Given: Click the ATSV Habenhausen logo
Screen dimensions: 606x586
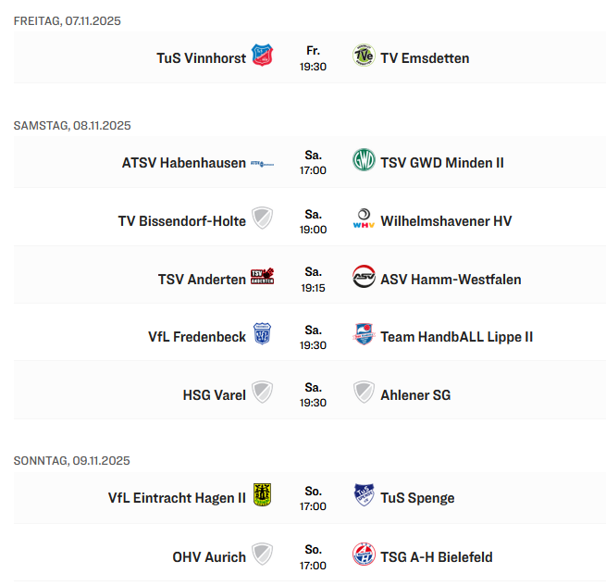Looking at the screenshot, I should (x=263, y=162).
